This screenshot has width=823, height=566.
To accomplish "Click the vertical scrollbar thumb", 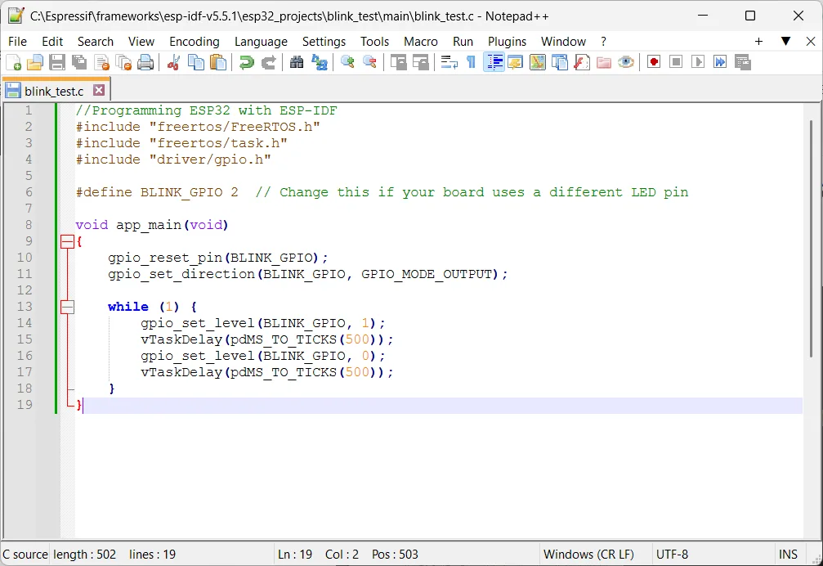I will 811,237.
